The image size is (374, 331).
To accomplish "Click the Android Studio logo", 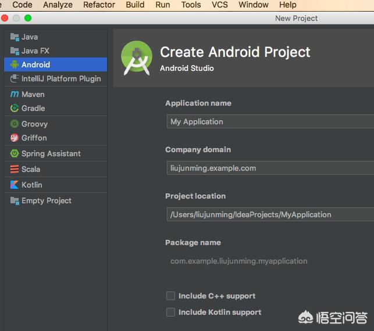I will coord(137,58).
